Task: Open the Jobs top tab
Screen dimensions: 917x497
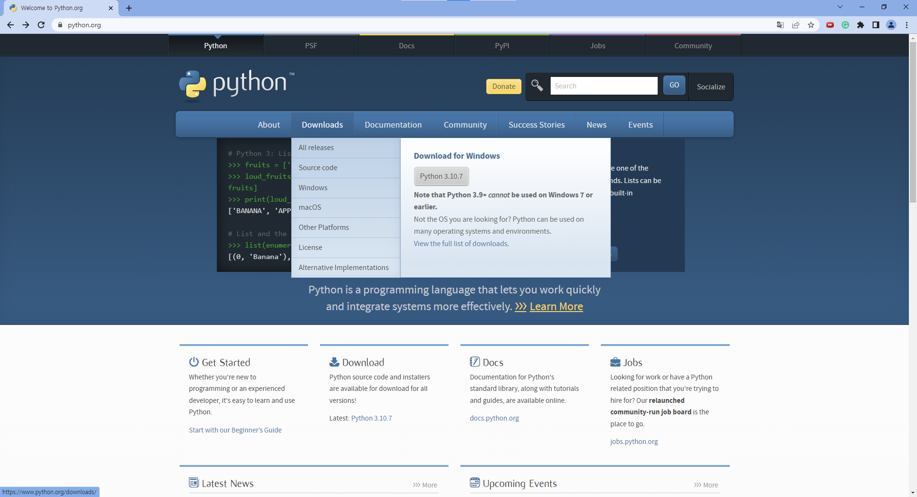Action: click(598, 45)
